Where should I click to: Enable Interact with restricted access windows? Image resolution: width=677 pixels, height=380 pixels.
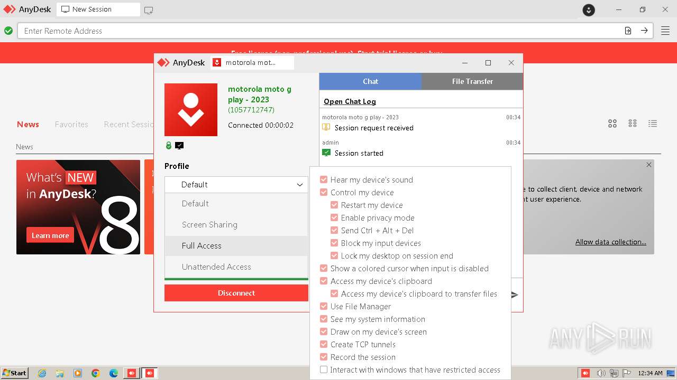click(324, 370)
